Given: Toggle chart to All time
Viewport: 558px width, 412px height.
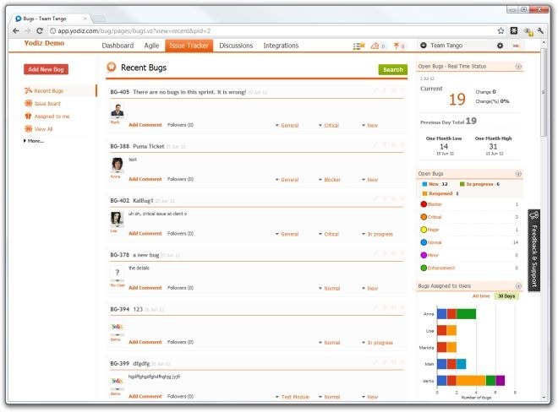Looking at the screenshot, I should (481, 296).
